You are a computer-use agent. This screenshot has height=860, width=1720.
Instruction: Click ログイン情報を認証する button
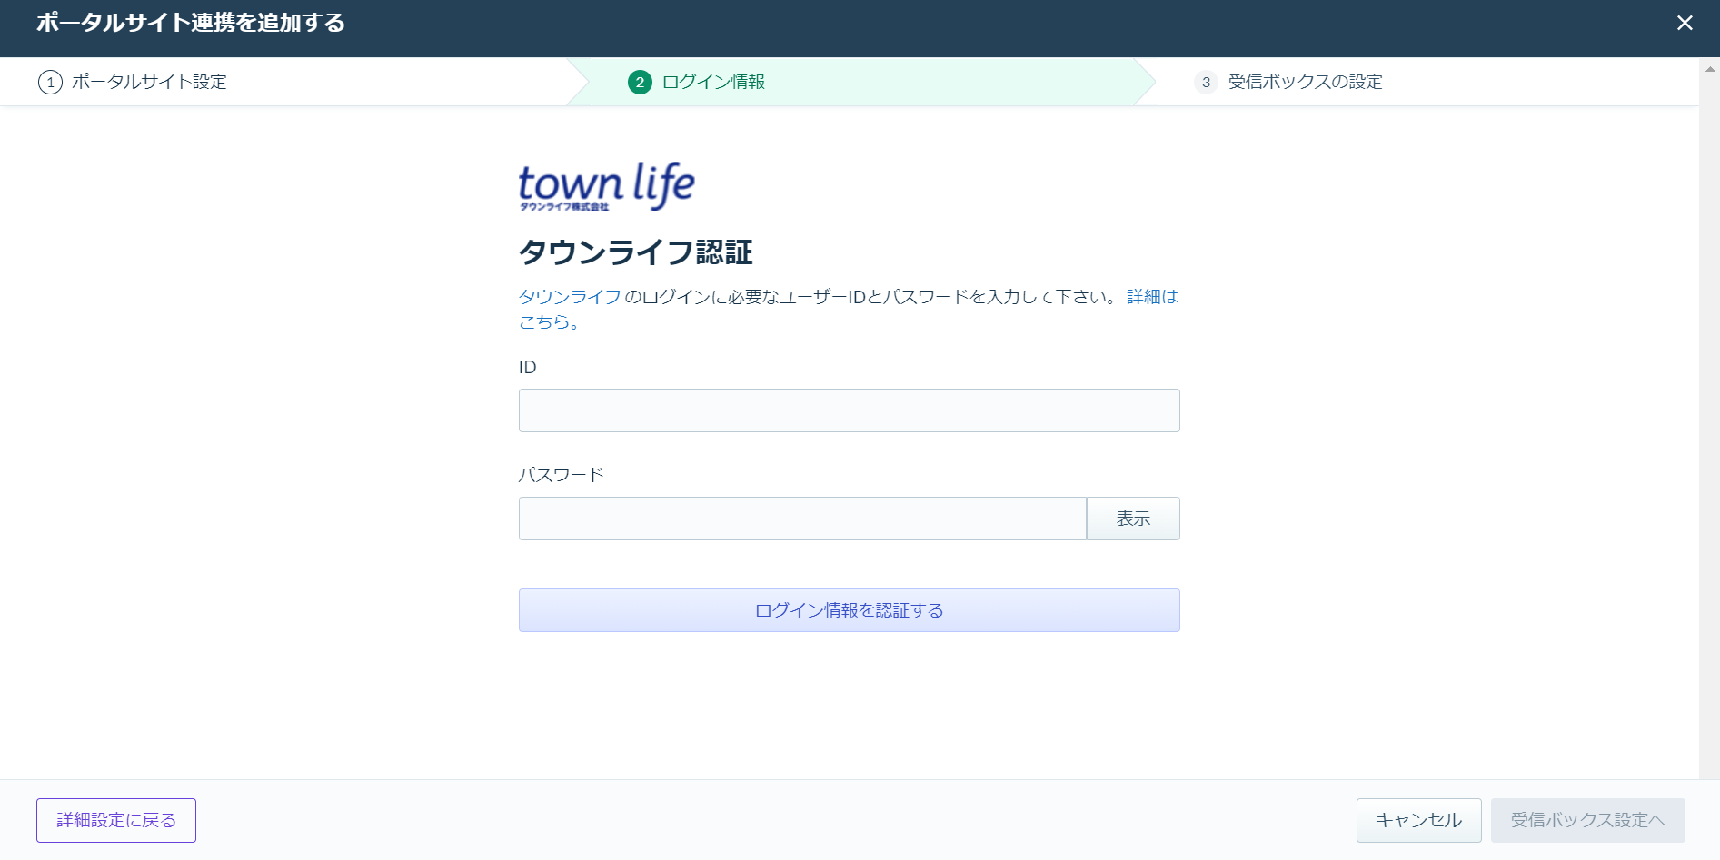pyautogui.click(x=849, y=610)
